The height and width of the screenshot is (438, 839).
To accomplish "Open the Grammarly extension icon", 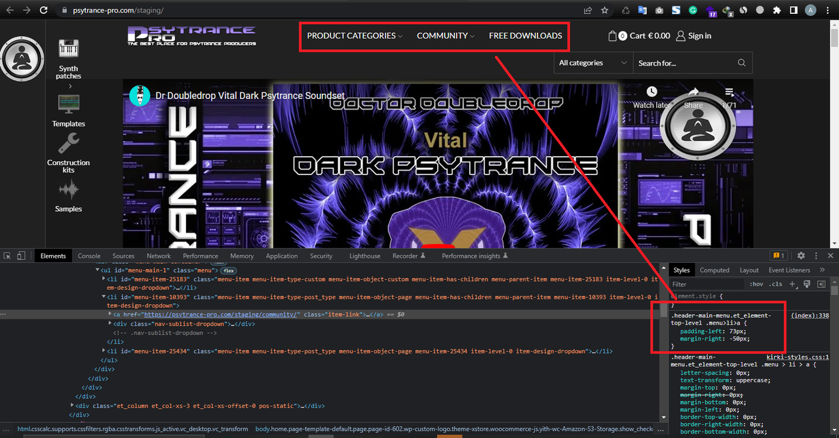I will (693, 10).
